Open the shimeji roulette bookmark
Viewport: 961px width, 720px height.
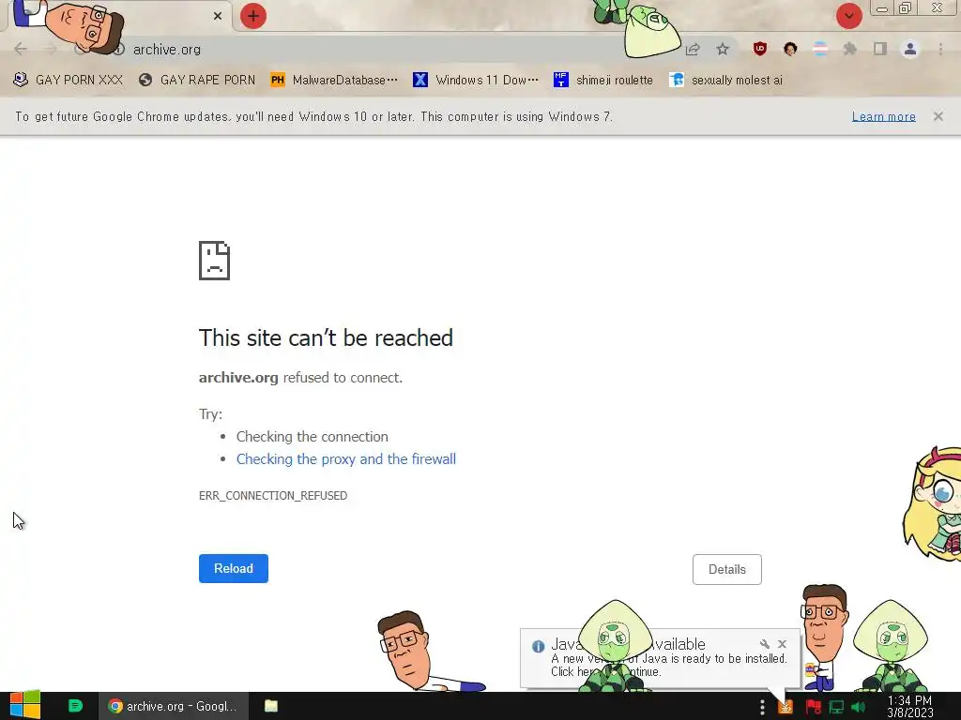coord(603,80)
